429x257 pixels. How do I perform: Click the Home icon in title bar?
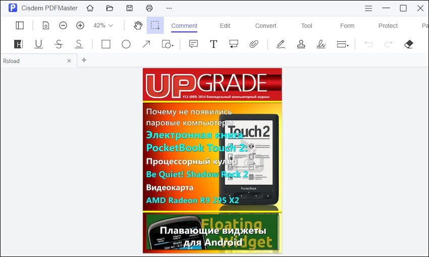[x=90, y=8]
